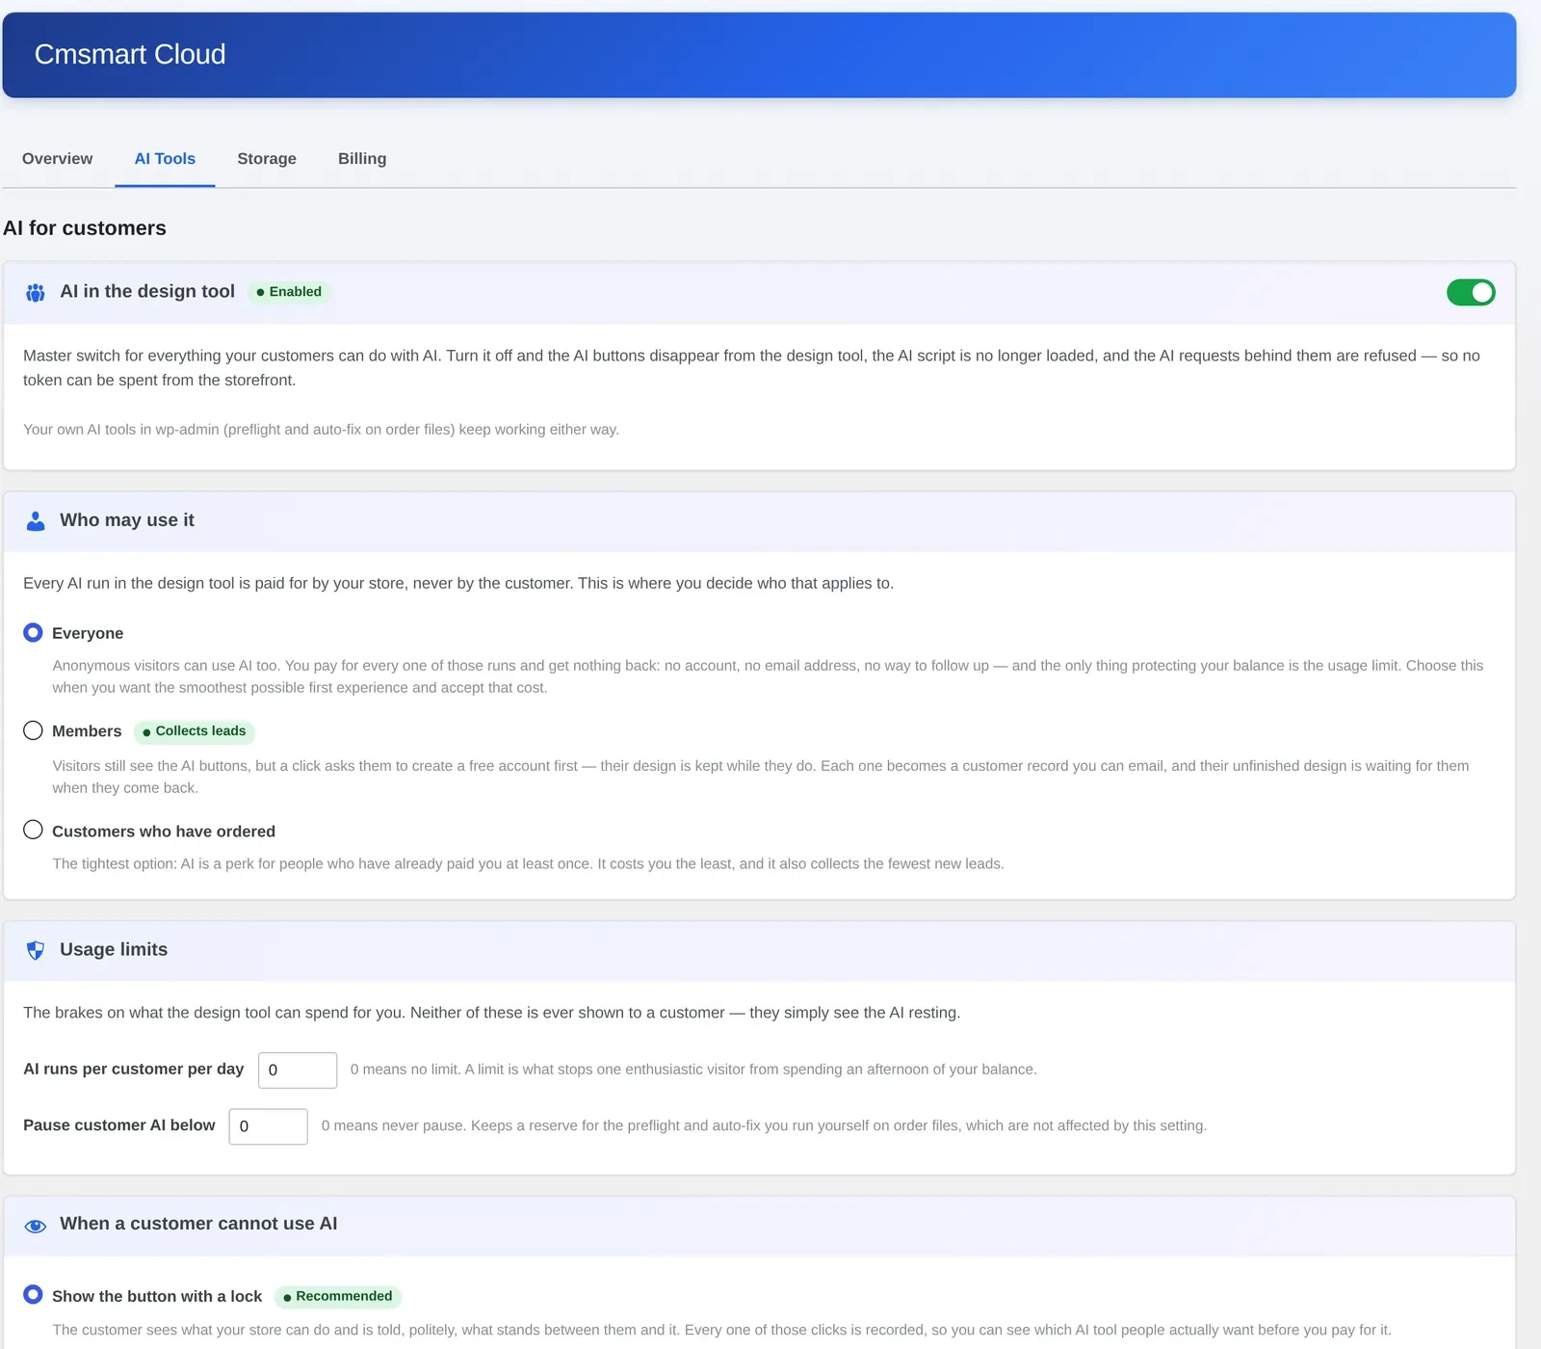Click 'The customer sees what your store' description

pos(721,1330)
